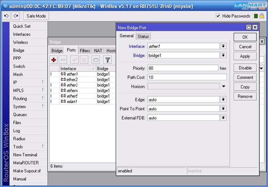Toggle the Hide Passwords checkbox

click(x=218, y=16)
